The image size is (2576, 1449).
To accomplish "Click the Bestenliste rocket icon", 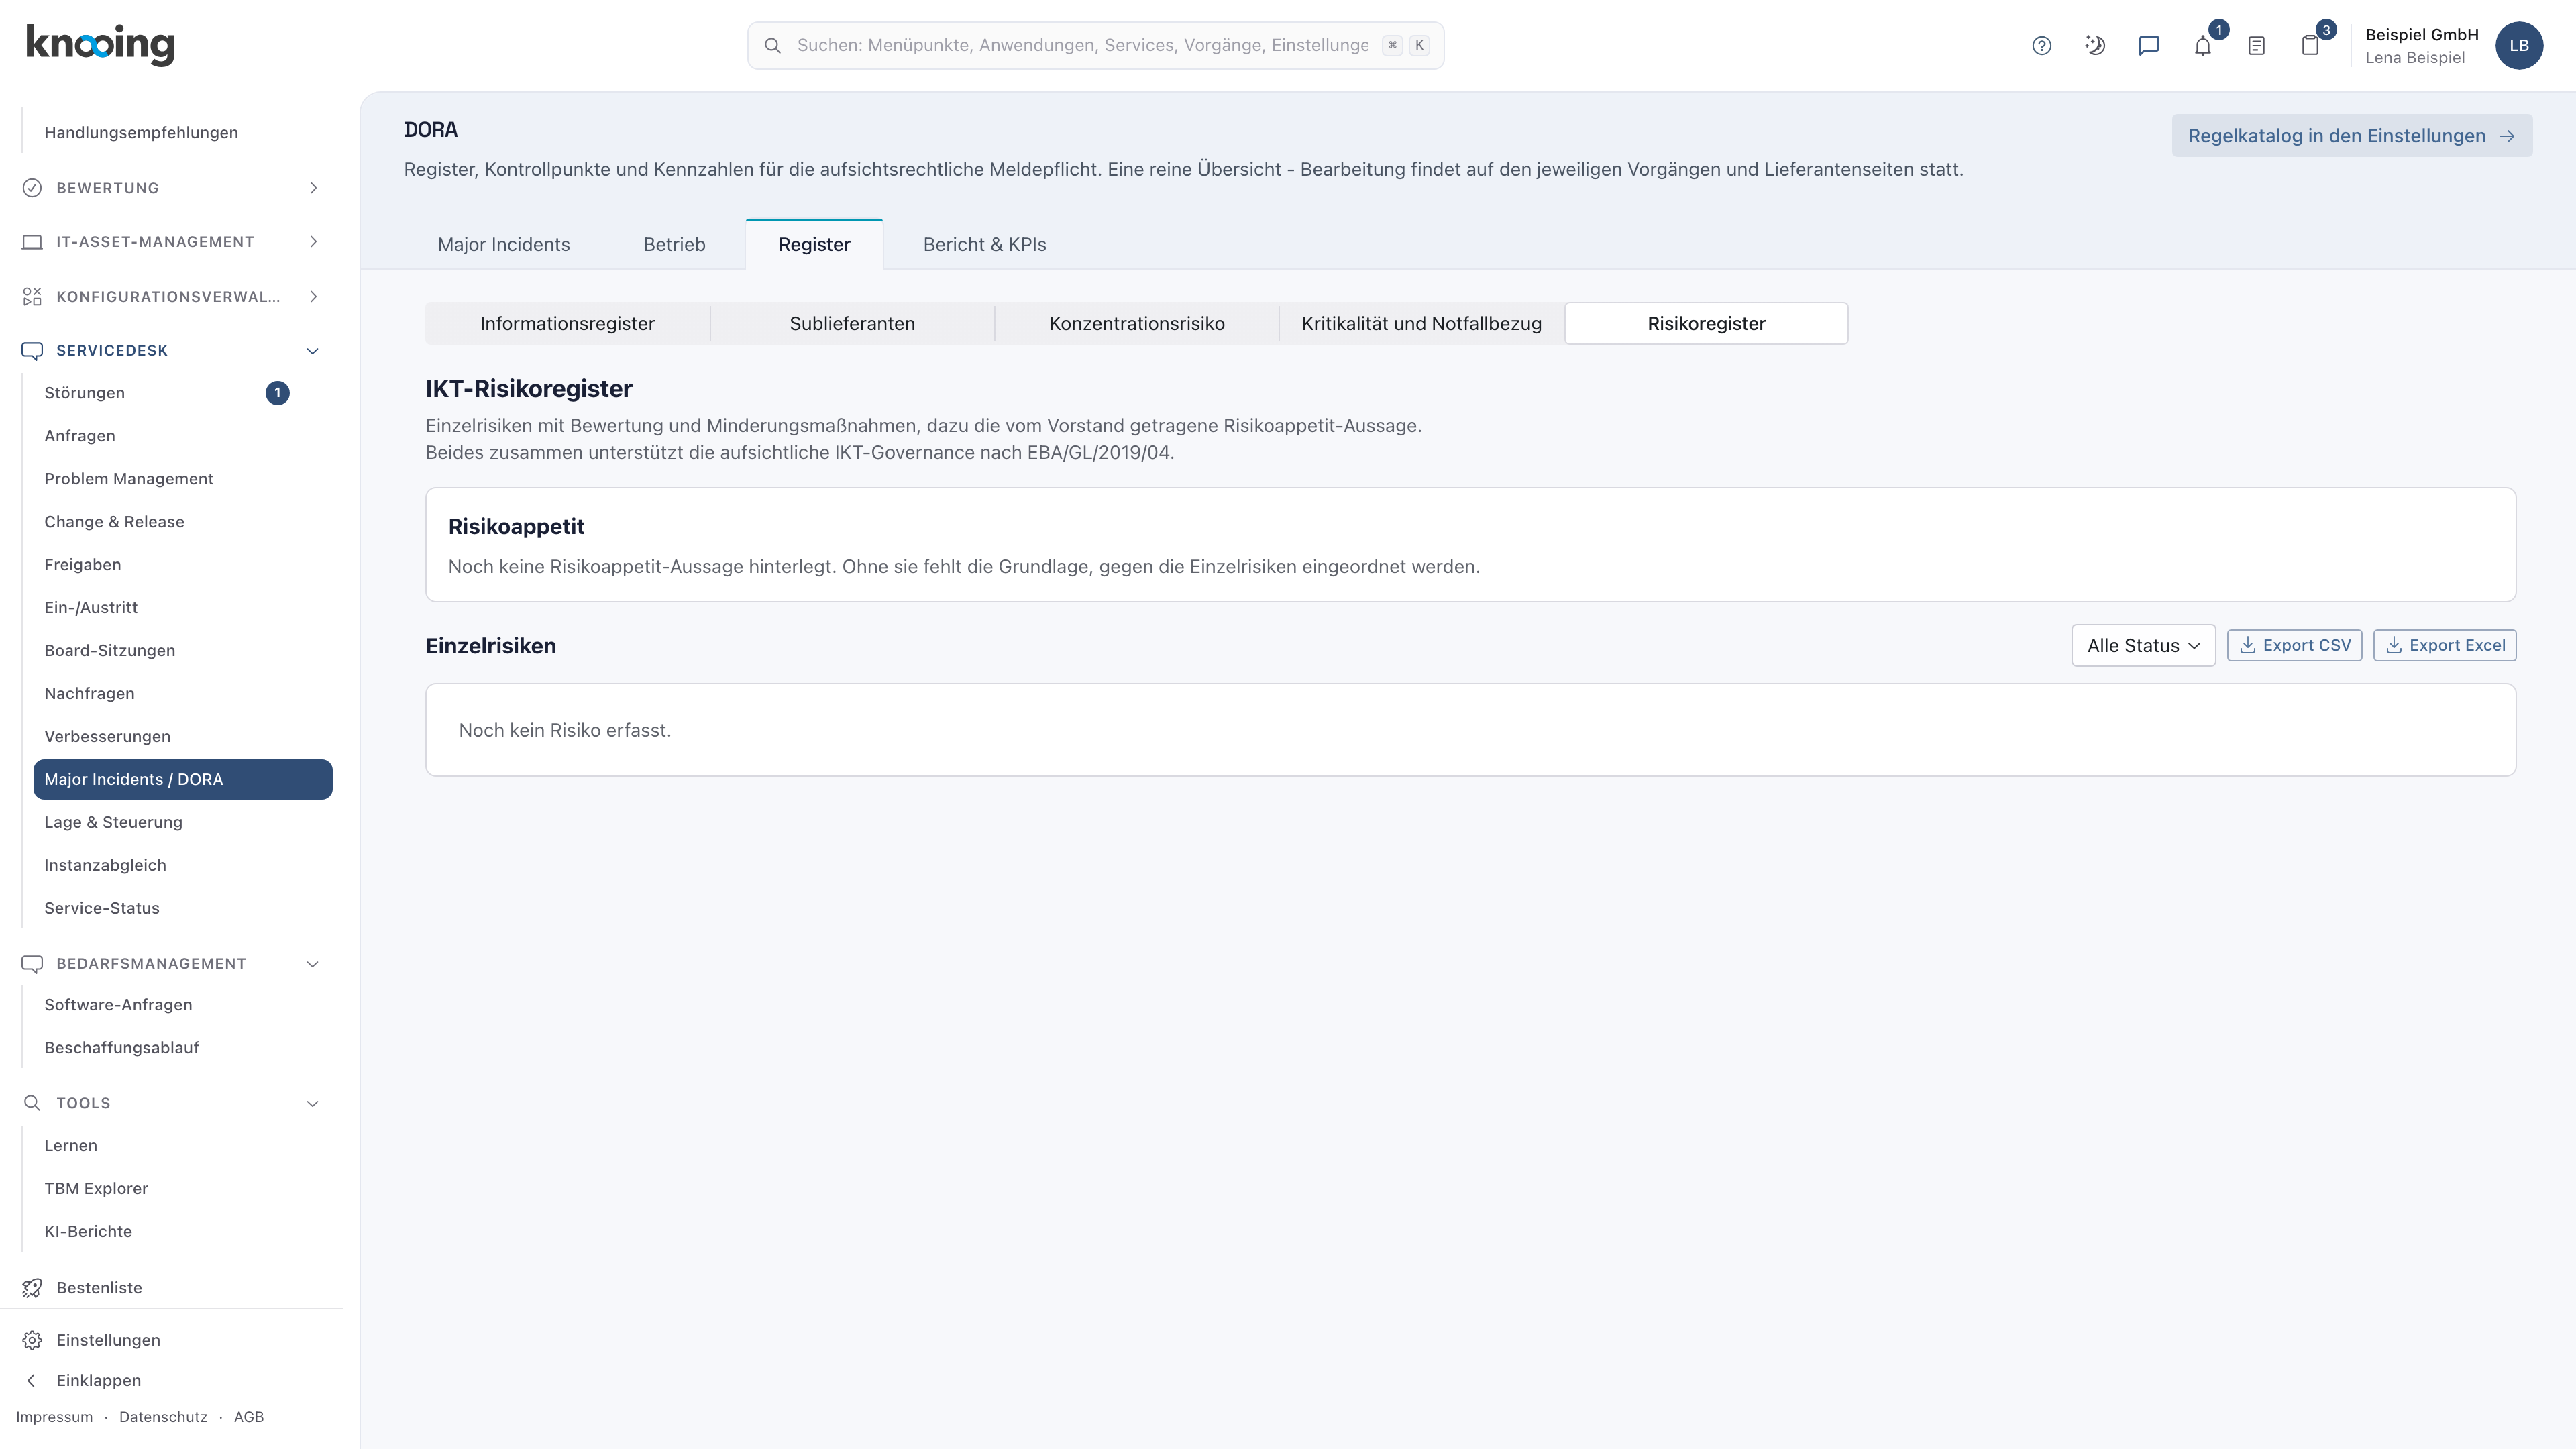I will 32,1287.
